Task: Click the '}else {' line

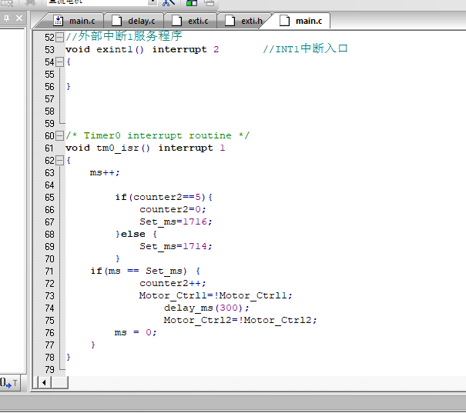Action: (x=136, y=235)
